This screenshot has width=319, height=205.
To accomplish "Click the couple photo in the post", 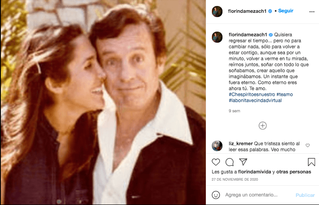I will tap(103, 102).
